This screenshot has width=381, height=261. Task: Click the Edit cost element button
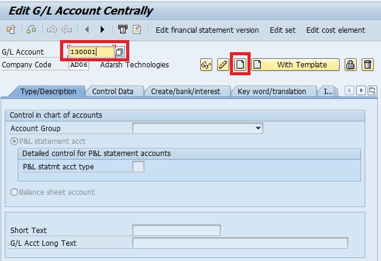(x=335, y=30)
